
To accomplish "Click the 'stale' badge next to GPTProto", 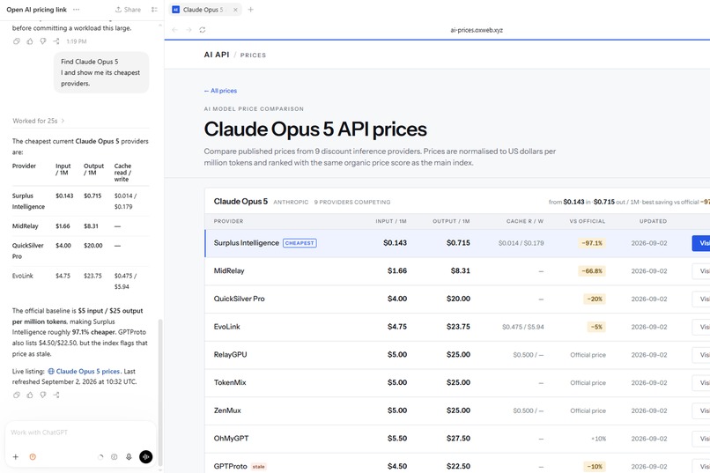I will [x=259, y=467].
